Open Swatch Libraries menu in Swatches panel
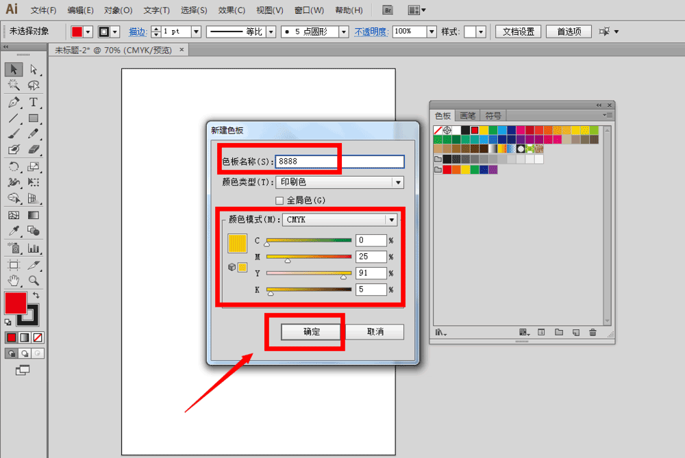Screen dimensions: 685x458 coord(440,333)
